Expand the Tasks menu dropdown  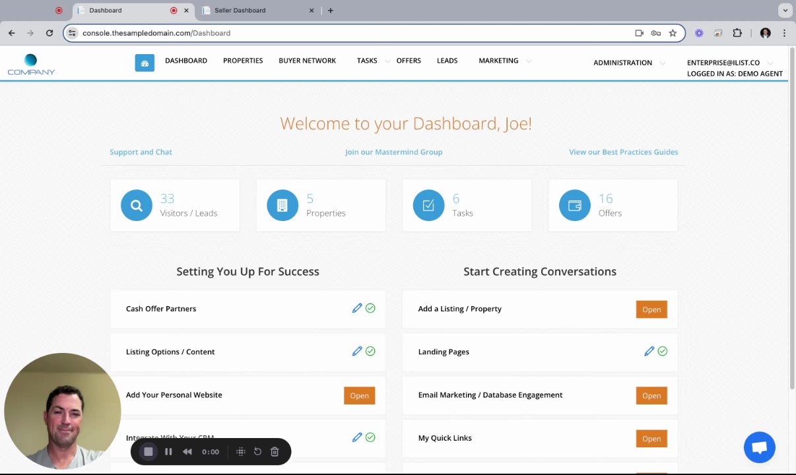[x=387, y=61]
